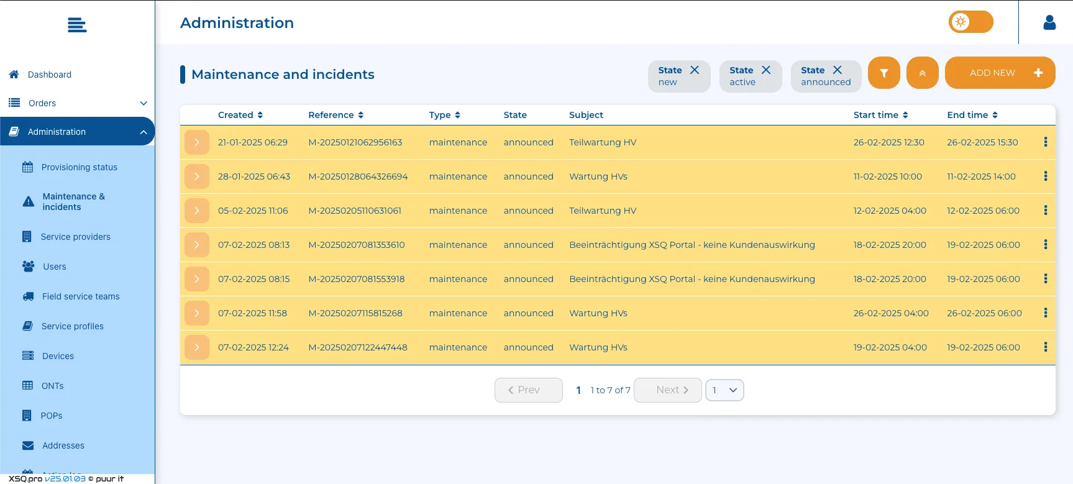1073x484 pixels.
Task: Click current page number 1
Action: (578, 390)
